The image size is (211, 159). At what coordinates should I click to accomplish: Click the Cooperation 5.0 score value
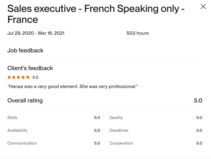tap(199, 143)
